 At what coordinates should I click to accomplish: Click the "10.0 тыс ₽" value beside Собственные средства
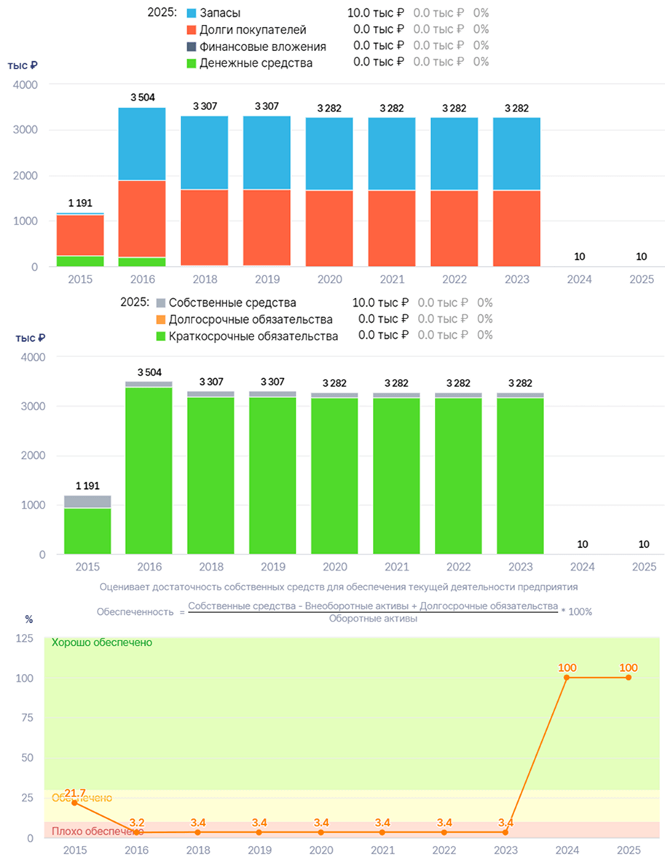click(380, 302)
